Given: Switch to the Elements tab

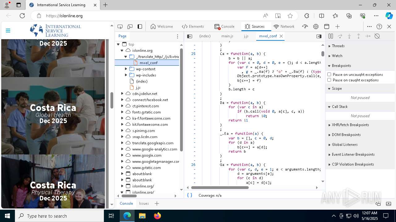Looking at the screenshot, I should pos(193,27).
